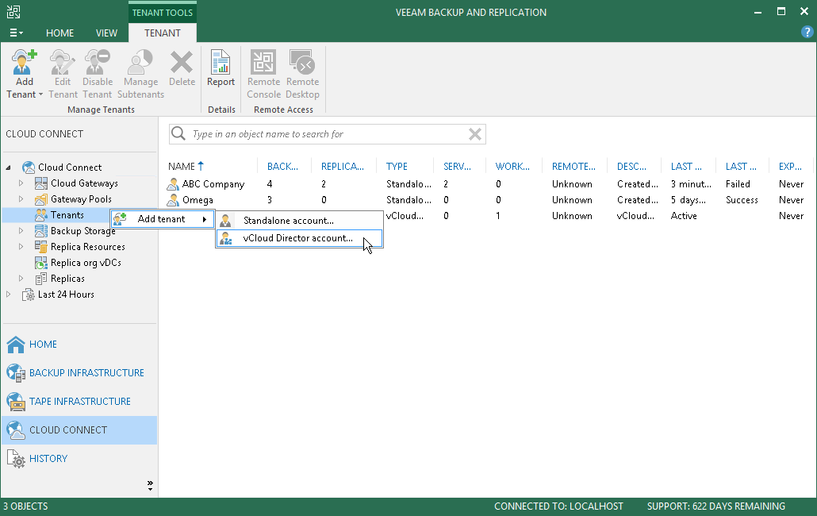Expand the Last 24 Hours tree node
The width and height of the screenshot is (817, 516).
click(x=9, y=295)
